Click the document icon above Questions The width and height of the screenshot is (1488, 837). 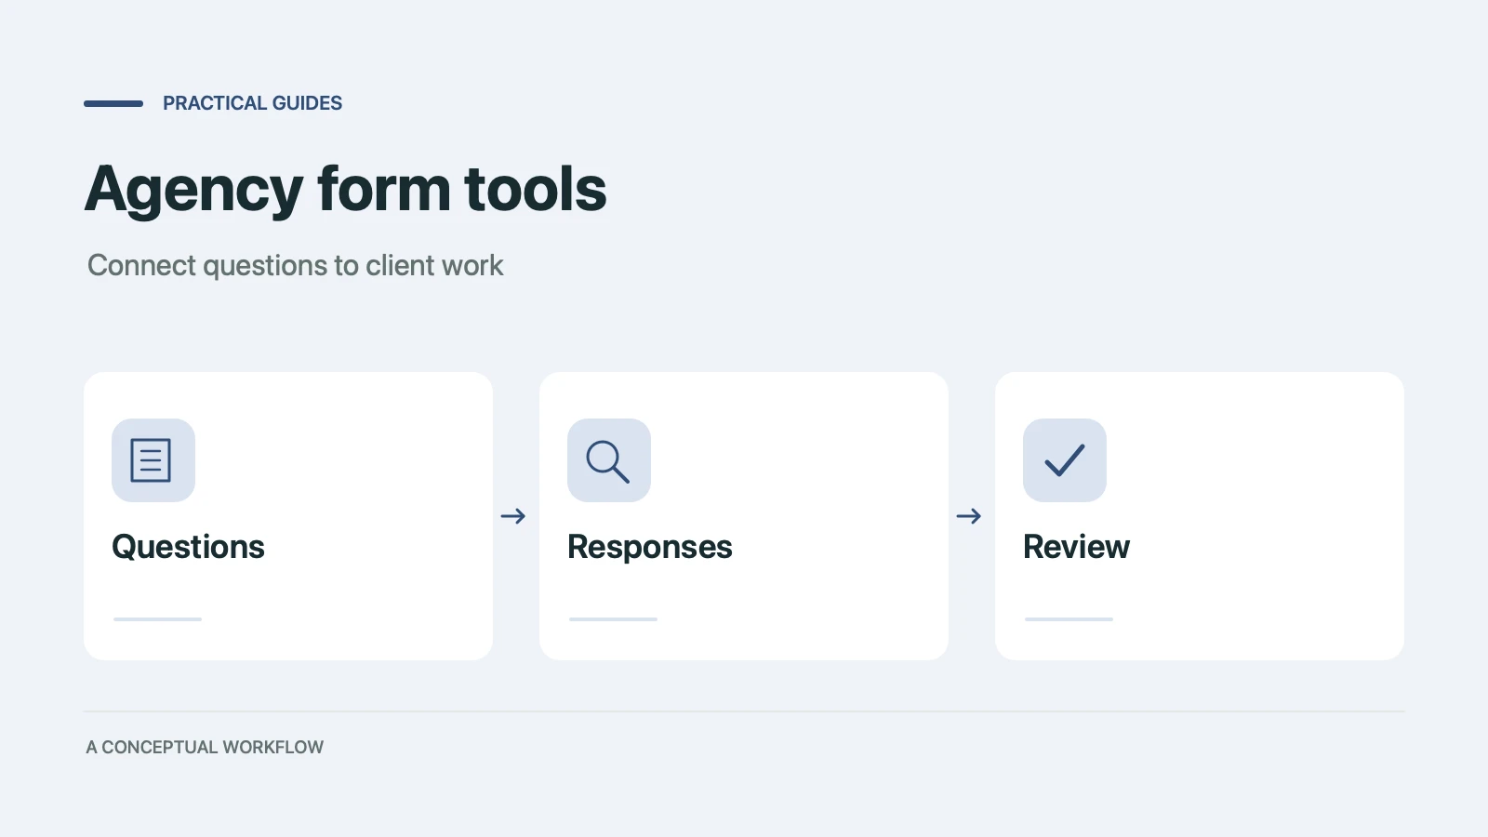[x=153, y=460]
